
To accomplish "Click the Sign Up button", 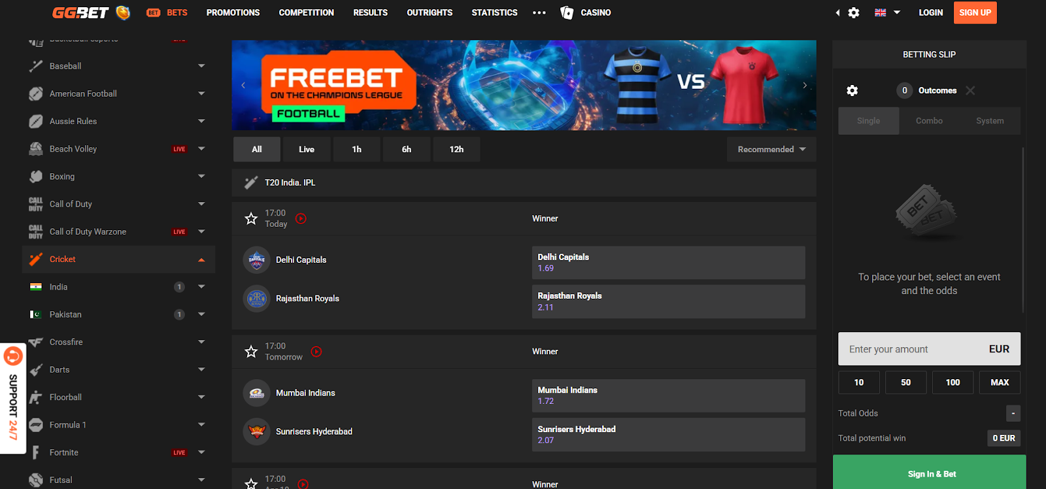I will pyautogui.click(x=975, y=12).
